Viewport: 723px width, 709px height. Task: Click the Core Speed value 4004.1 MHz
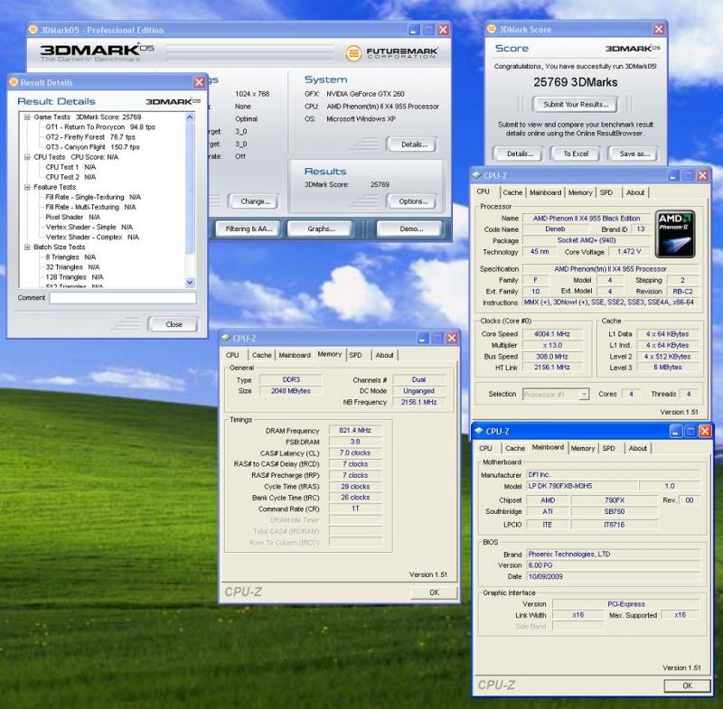(552, 334)
